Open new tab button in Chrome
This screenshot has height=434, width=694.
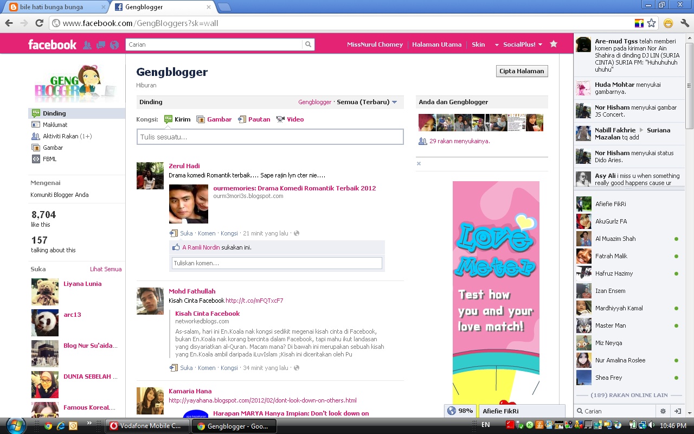[x=224, y=7]
